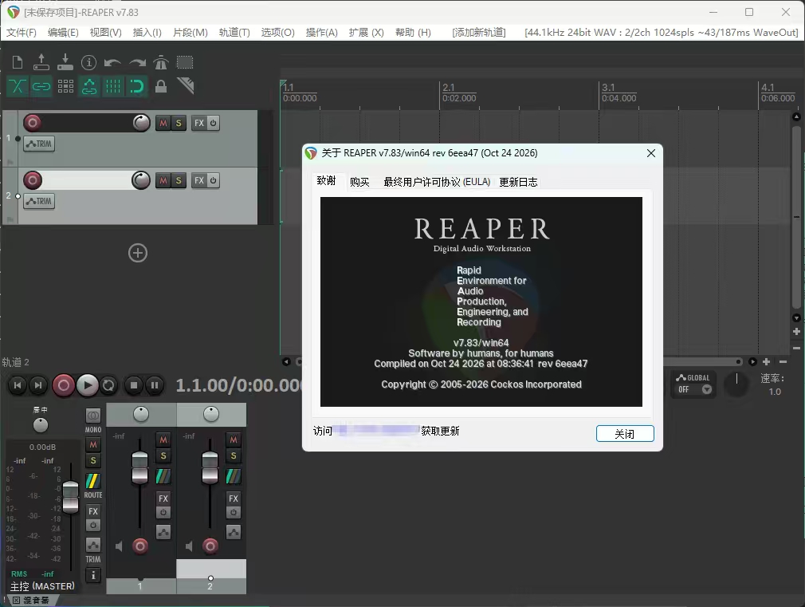
Task: Toggle transport repeat loop button
Action: [x=109, y=385]
